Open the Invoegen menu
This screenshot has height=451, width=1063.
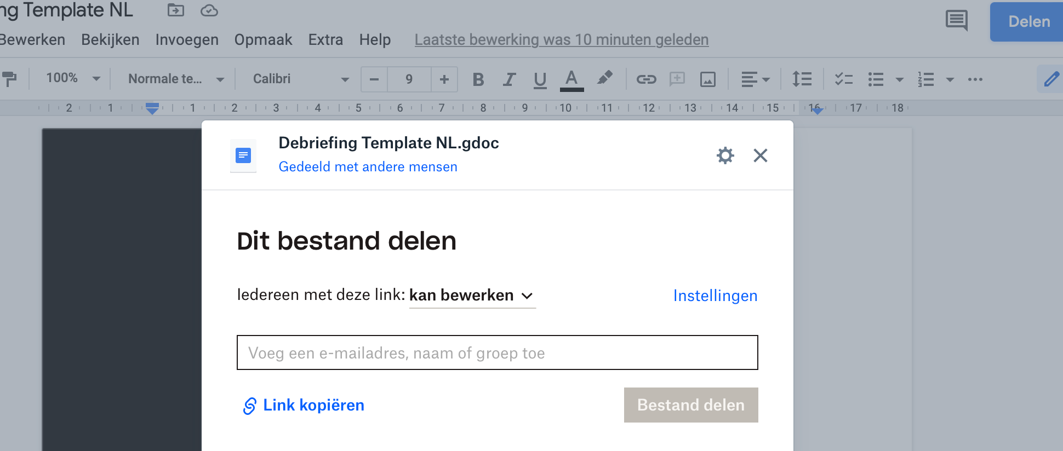click(187, 39)
